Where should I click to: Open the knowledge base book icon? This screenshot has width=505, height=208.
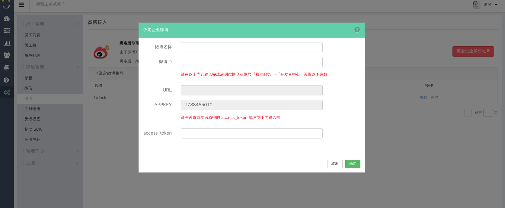tap(7, 68)
